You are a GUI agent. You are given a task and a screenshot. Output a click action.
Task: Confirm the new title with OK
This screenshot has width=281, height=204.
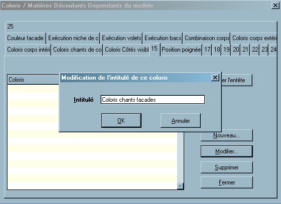coord(121,120)
